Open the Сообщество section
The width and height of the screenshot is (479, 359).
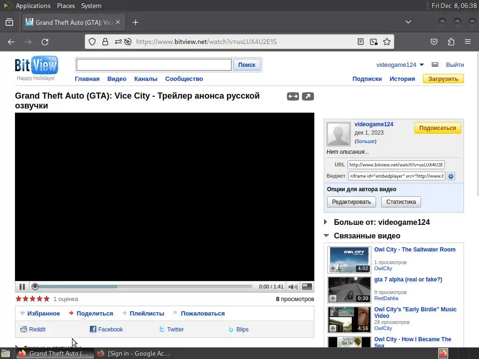184,79
